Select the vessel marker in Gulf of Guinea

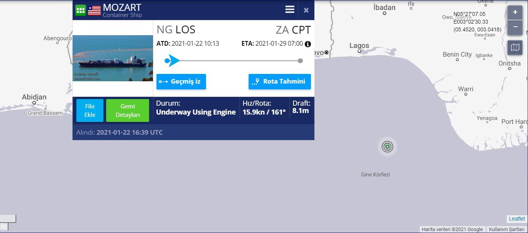(387, 147)
